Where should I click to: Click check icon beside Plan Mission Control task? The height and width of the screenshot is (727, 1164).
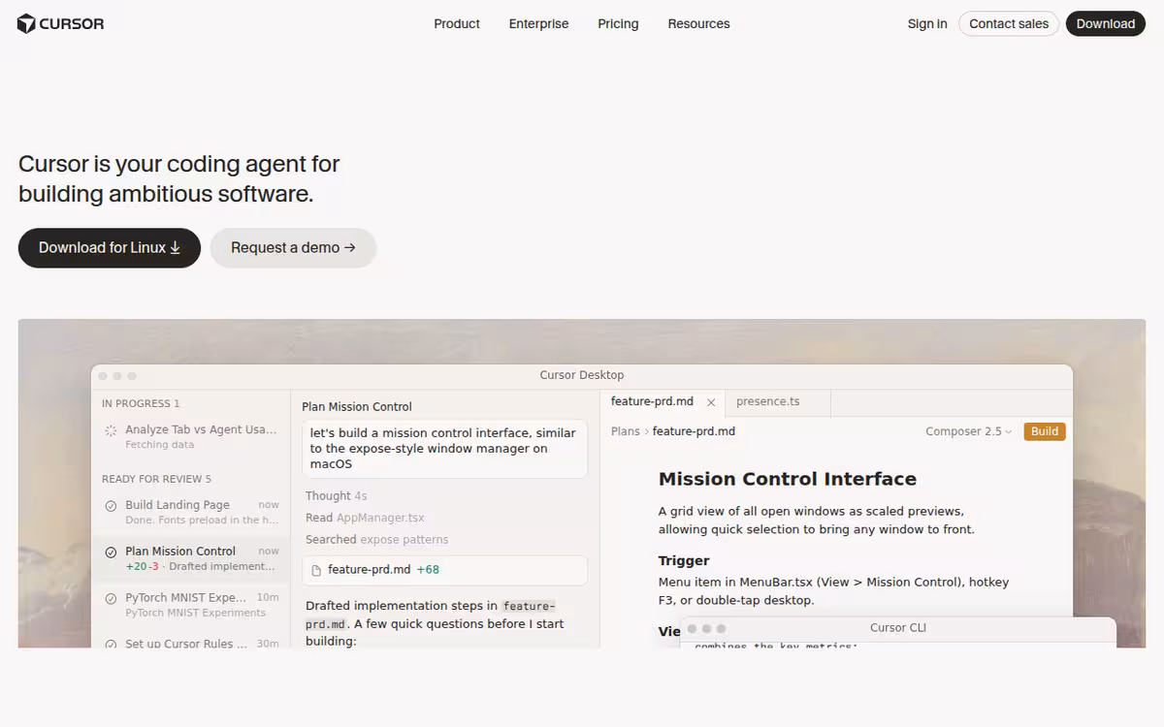(111, 552)
